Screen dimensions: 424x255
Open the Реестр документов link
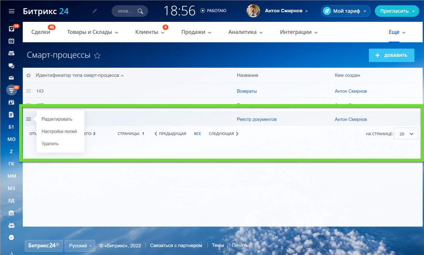257,119
